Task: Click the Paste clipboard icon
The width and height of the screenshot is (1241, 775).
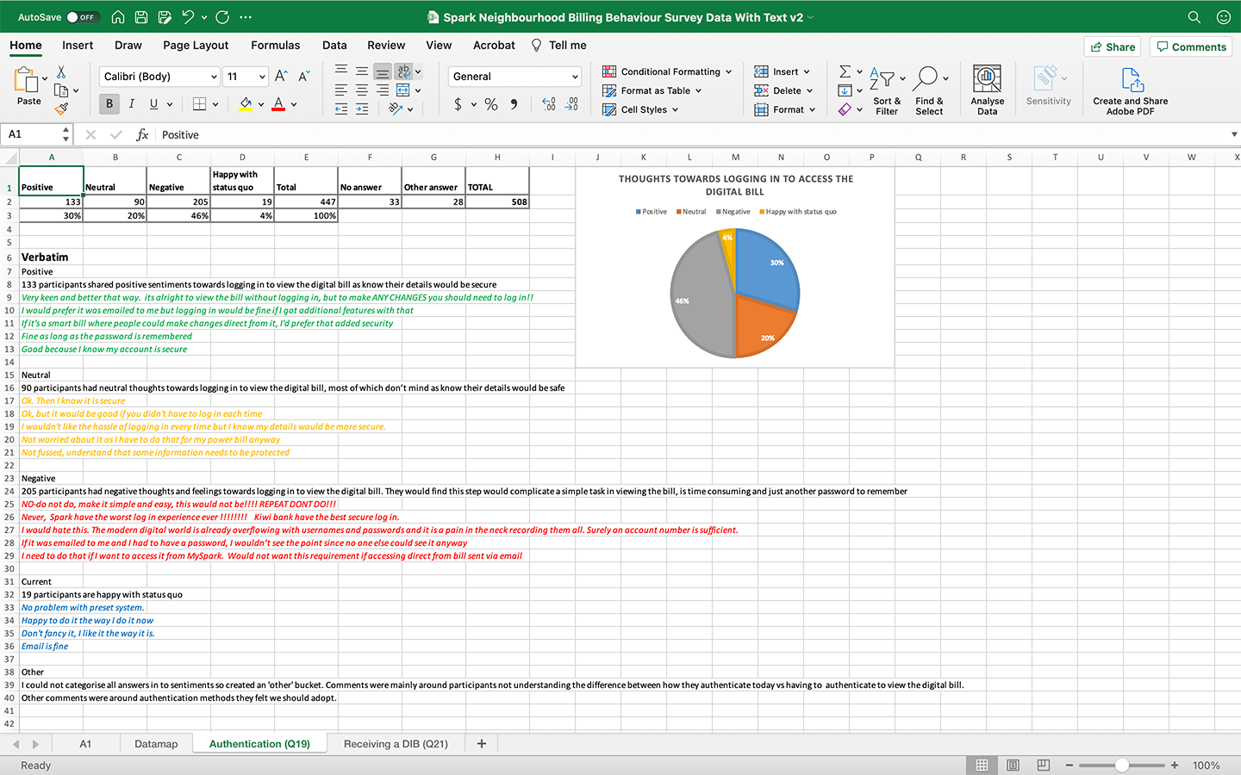Action: (26, 80)
